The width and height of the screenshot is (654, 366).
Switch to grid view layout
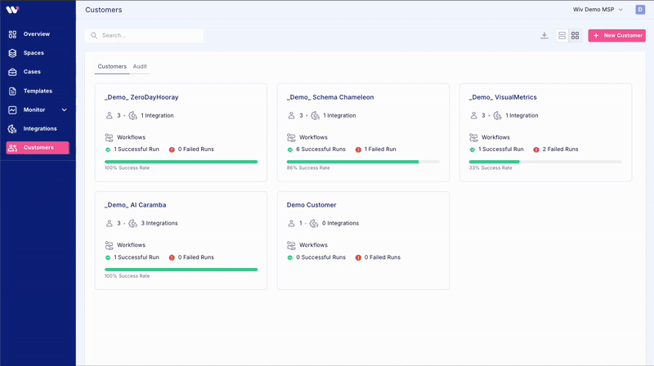(575, 36)
